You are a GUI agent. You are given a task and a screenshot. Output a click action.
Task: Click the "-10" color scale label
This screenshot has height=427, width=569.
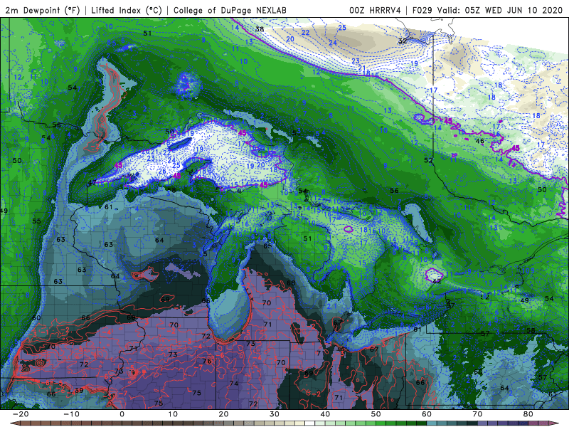[x=71, y=414]
